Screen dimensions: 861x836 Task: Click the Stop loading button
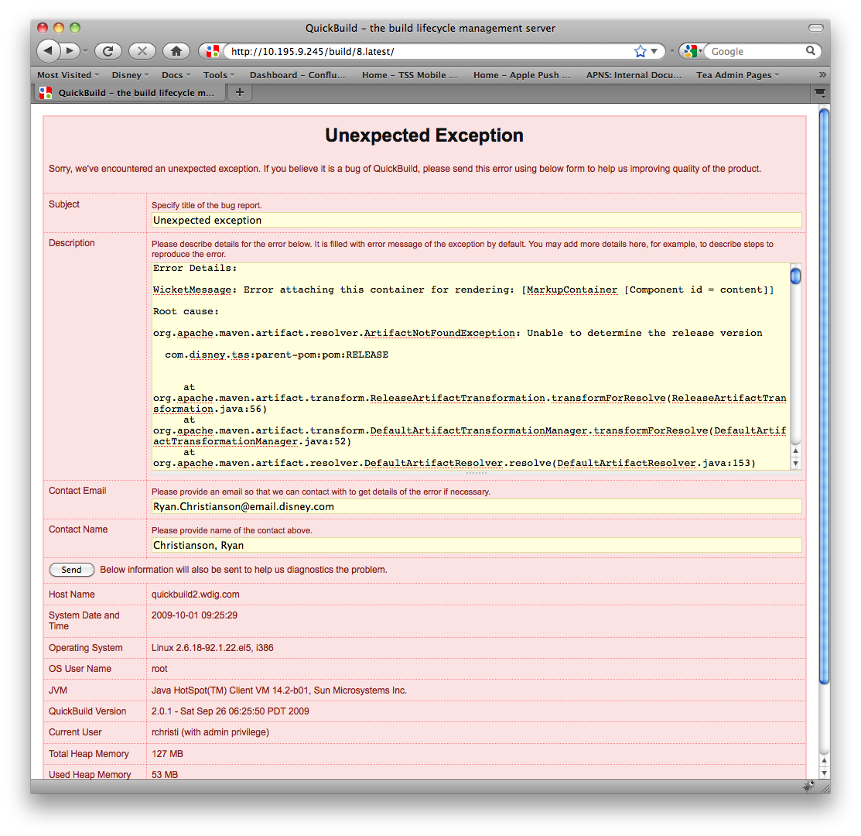click(142, 51)
